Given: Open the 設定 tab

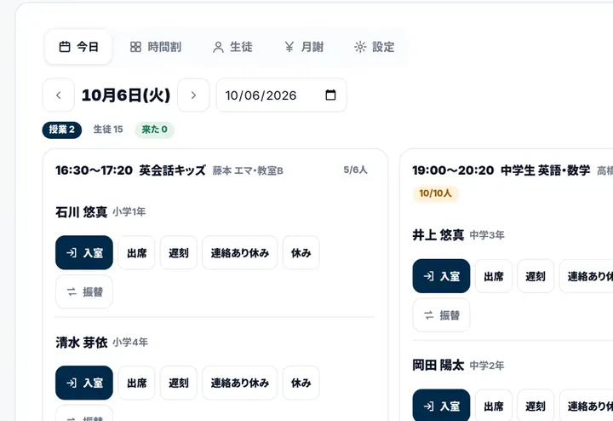Looking at the screenshot, I should tap(374, 47).
